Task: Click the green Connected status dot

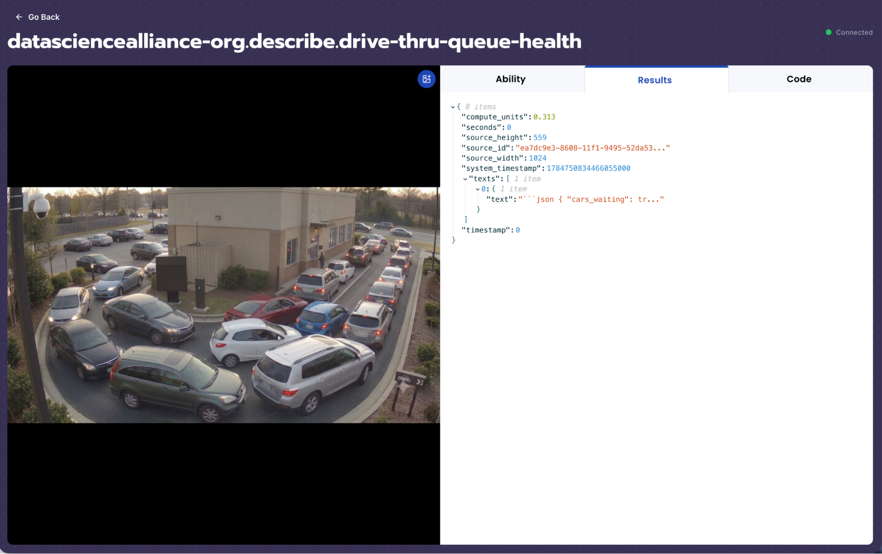Action: tap(828, 32)
